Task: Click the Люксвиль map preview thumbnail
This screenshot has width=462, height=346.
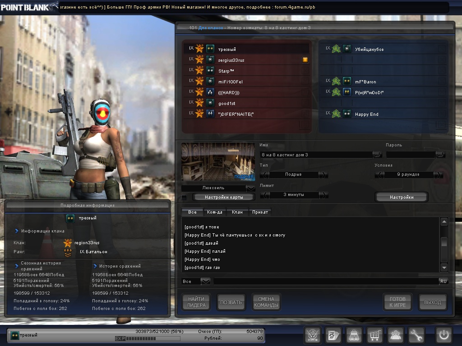Action: pos(218,162)
